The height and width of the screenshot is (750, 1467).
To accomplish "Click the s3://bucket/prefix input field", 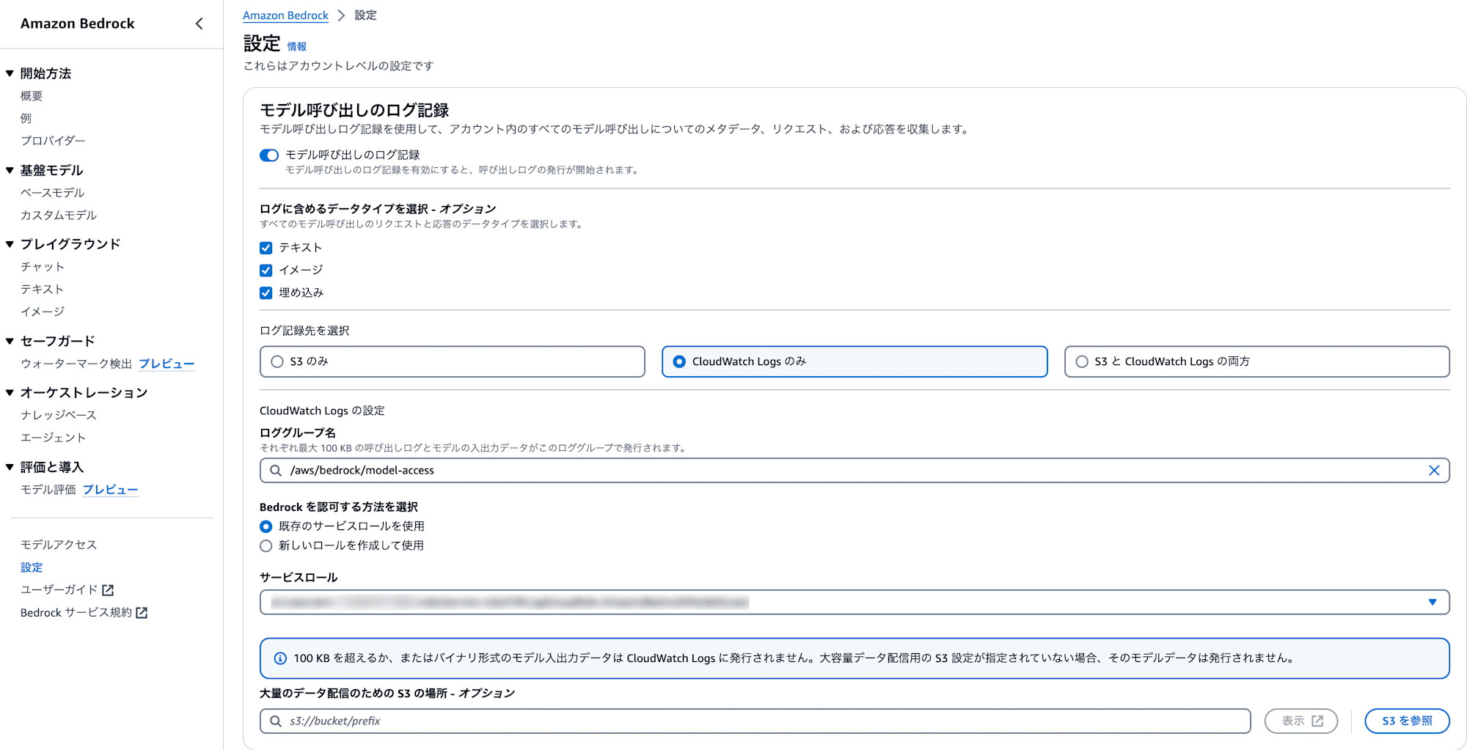I will 756,721.
